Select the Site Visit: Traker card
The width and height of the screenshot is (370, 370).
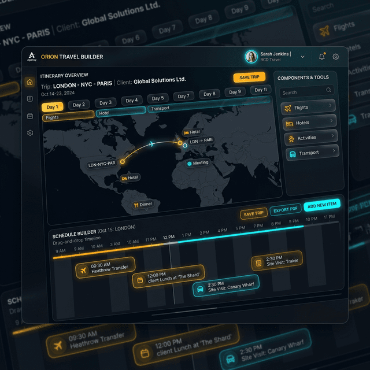277,261
